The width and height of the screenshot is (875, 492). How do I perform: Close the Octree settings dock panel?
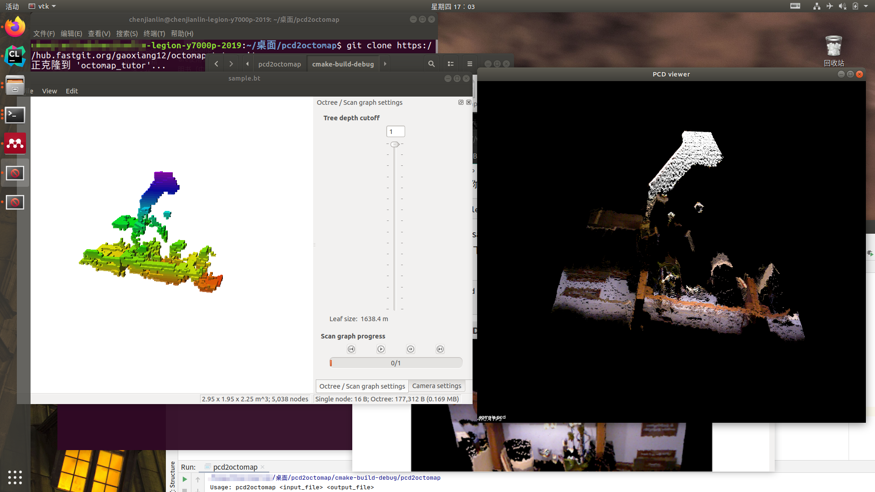[468, 102]
